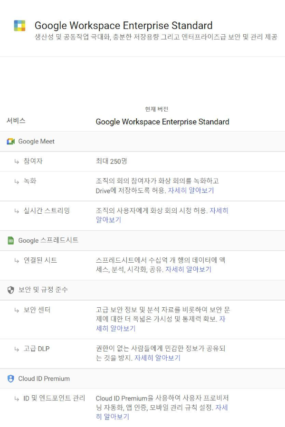Click the description 조직의 사용자에게 화상 회의 시청 허용
285x427 pixels.
click(x=152, y=210)
